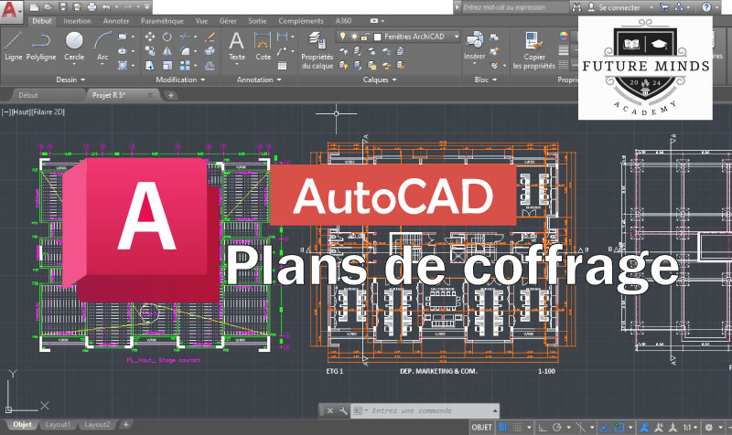
Task: Click the Table icon in Annotation
Action: 283,66
